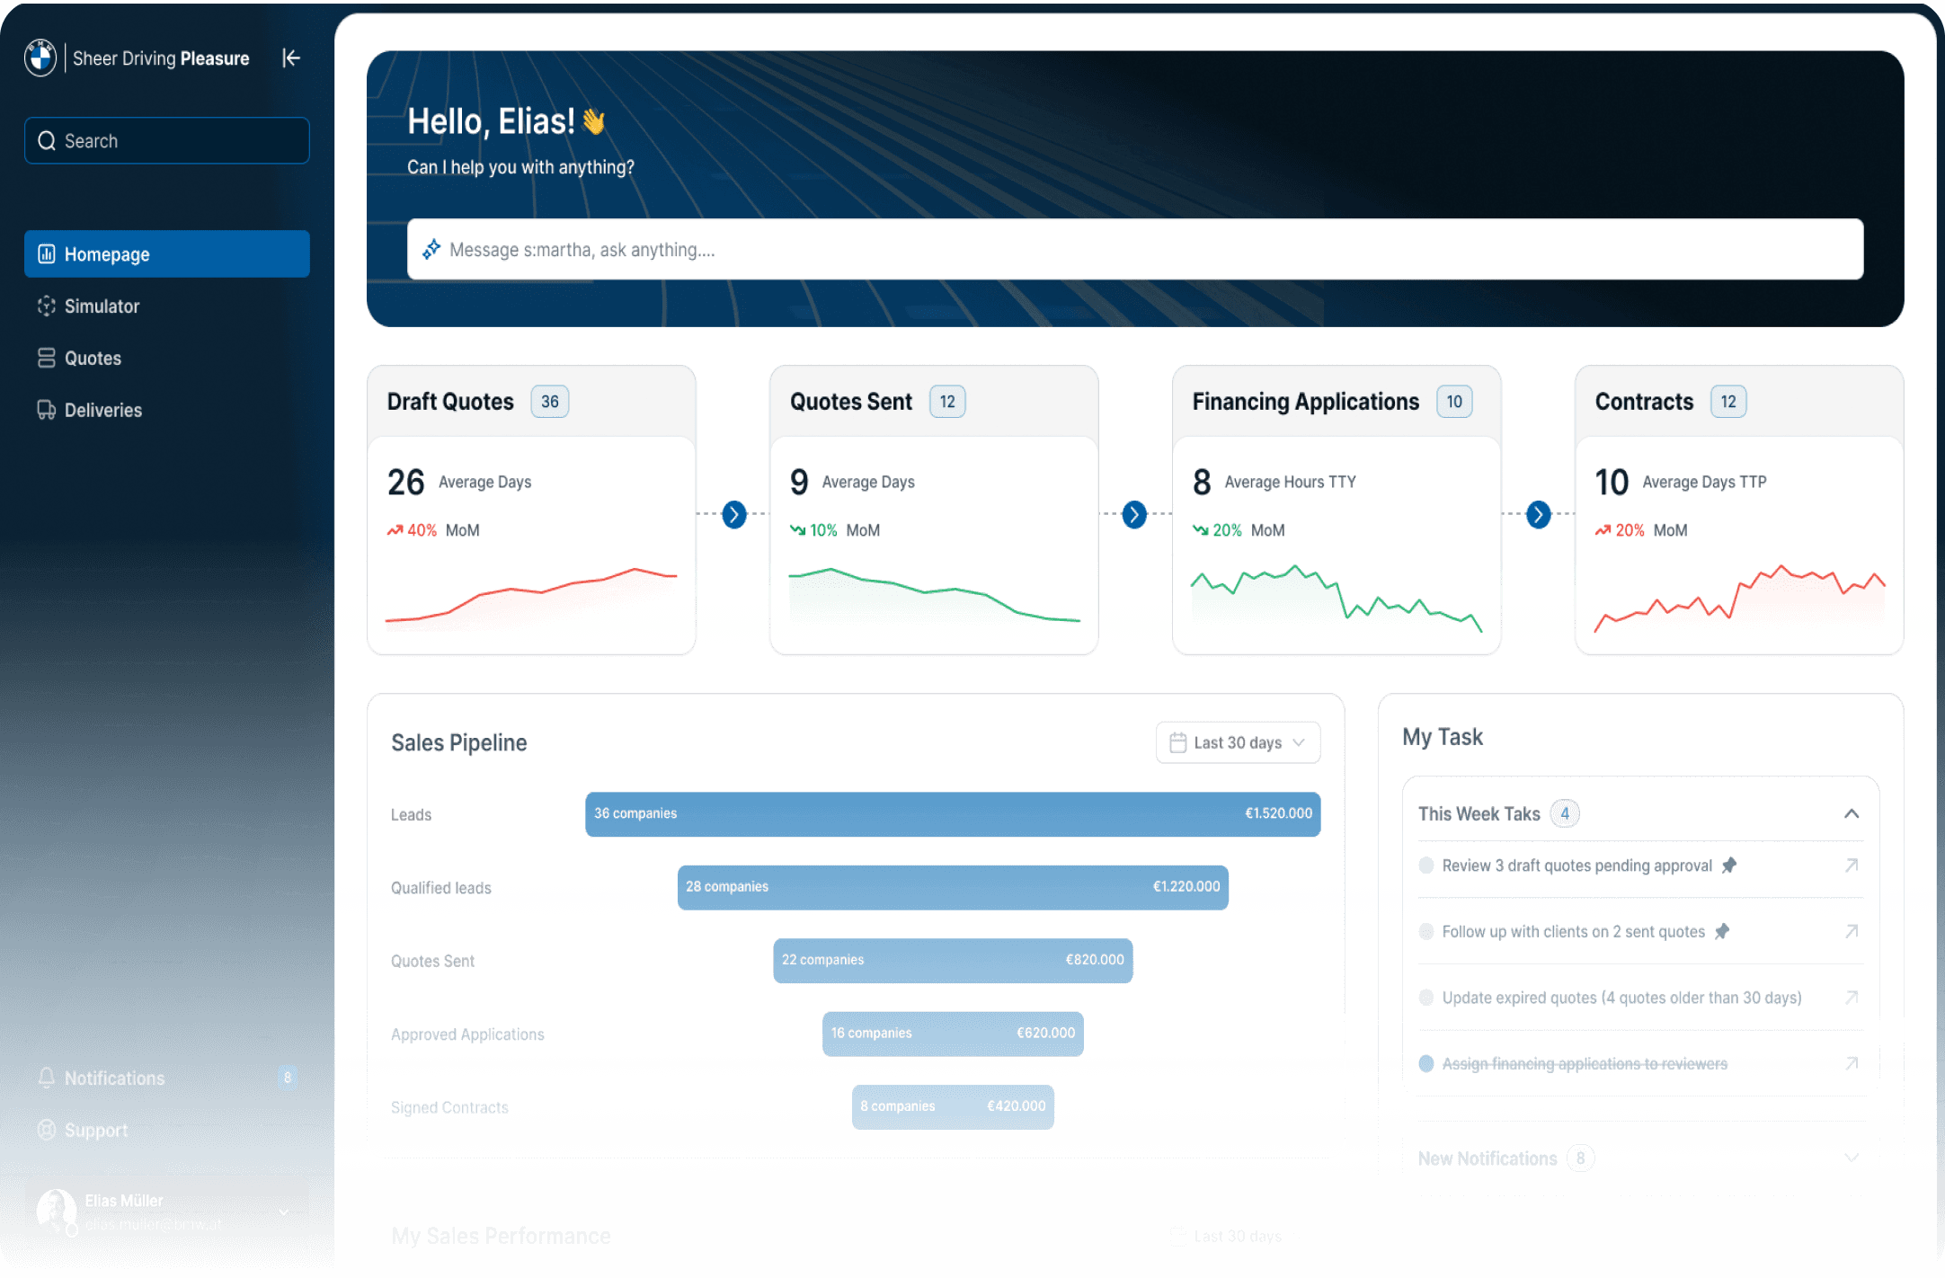
Task: Click the 'Message s:martha' input field
Action: (1134, 250)
